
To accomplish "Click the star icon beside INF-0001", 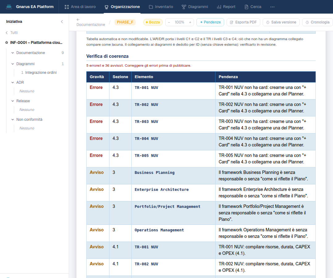I will [x=6, y=43].
